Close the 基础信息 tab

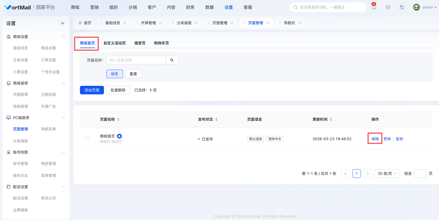[125, 23]
